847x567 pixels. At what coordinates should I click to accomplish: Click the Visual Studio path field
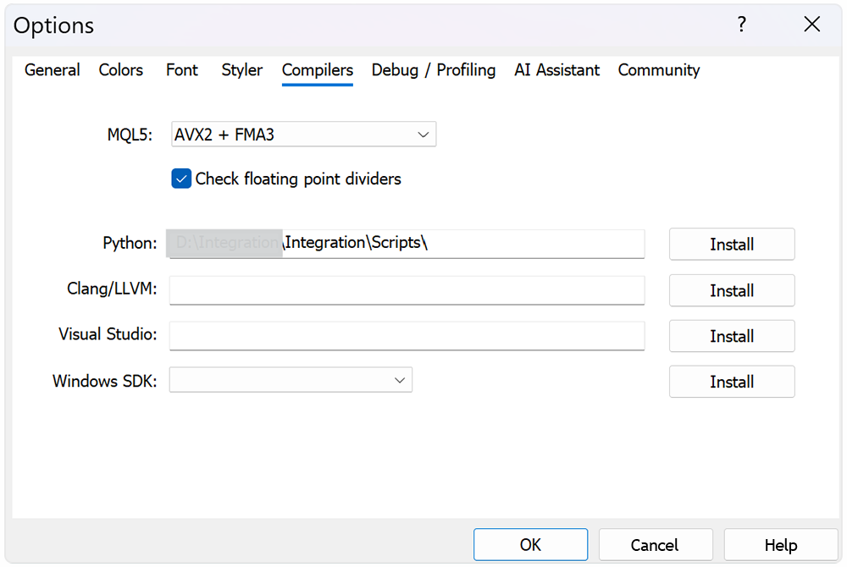coord(407,336)
